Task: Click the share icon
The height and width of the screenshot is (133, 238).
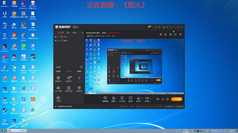Action: click(x=180, y=34)
